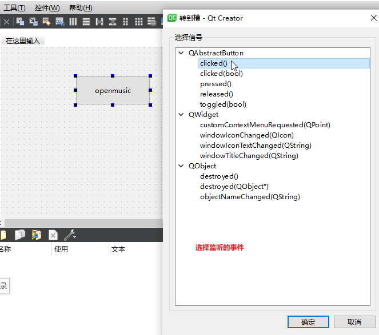Screen dimensions: 379x335
Task: Click Paste action icon in action editor
Action: [36, 235]
